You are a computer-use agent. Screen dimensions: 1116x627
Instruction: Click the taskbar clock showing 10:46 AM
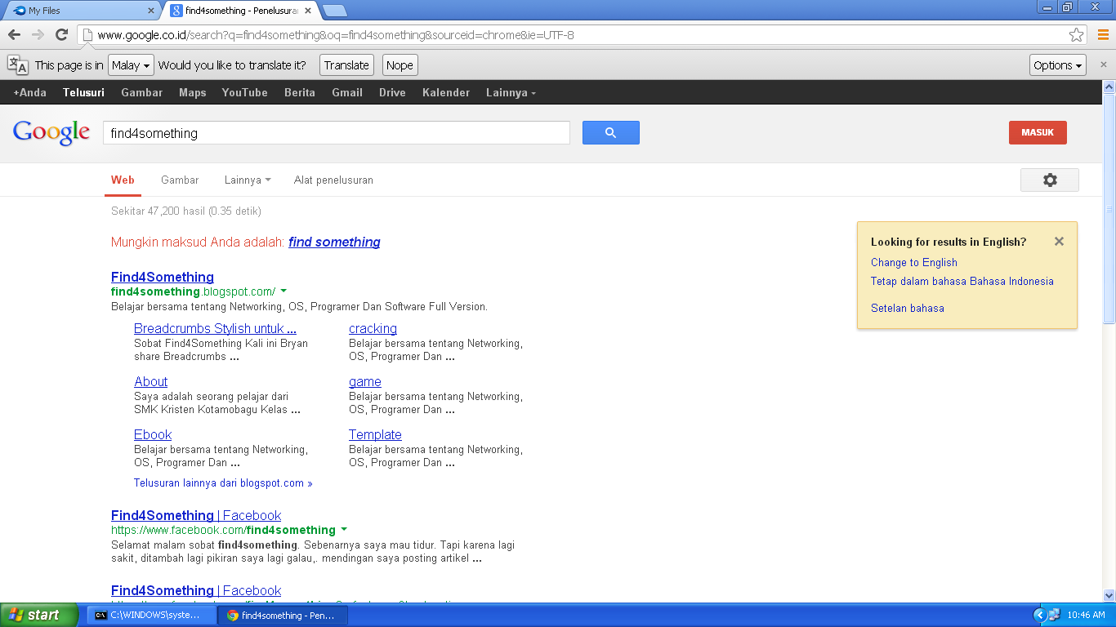[1086, 616]
